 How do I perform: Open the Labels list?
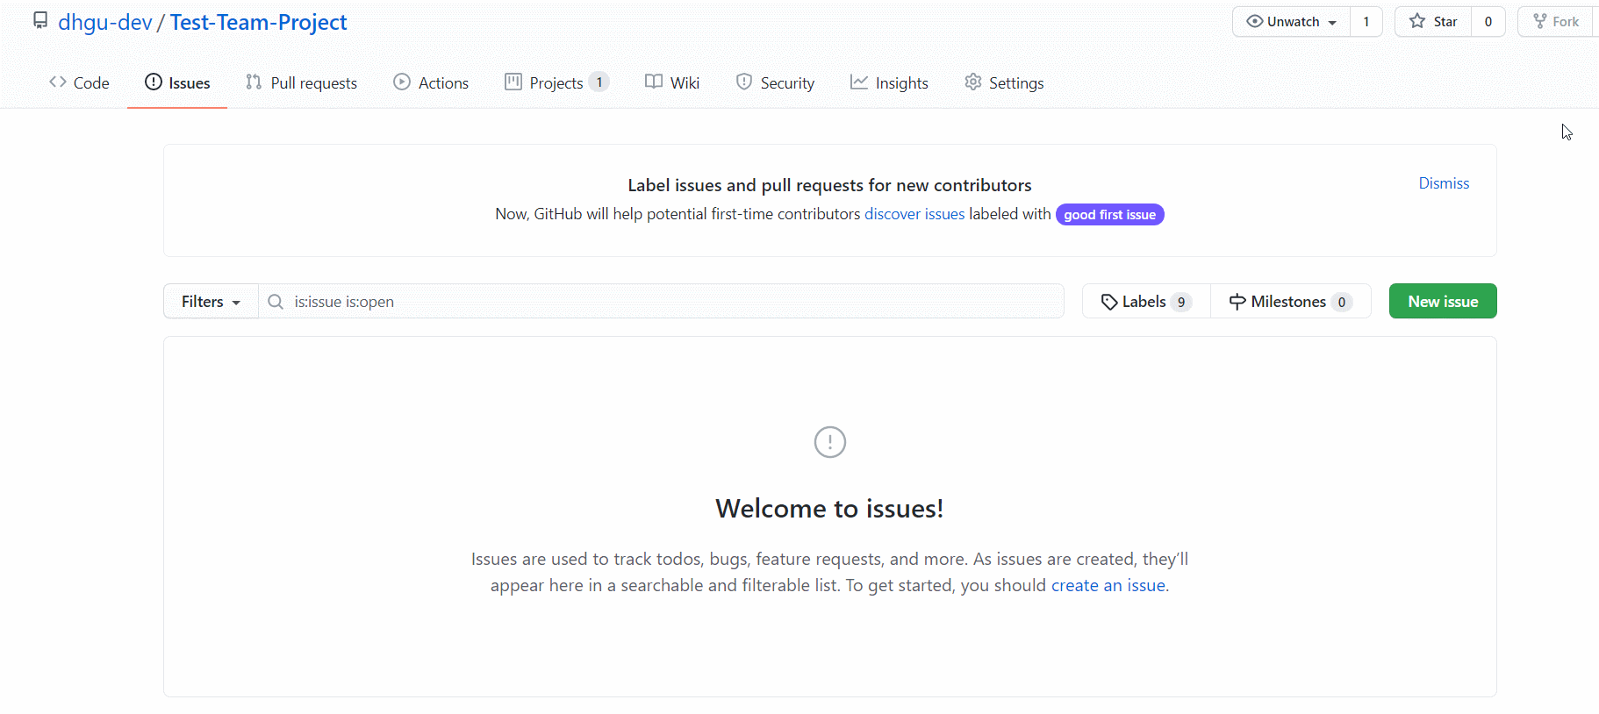click(1146, 301)
